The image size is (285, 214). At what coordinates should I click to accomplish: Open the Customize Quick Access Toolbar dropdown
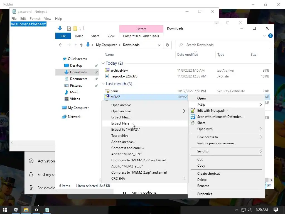coord(80,29)
